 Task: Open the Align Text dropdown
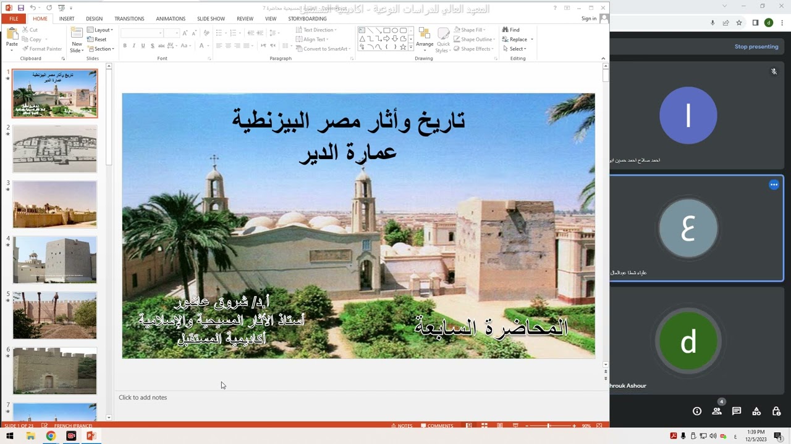pos(311,39)
